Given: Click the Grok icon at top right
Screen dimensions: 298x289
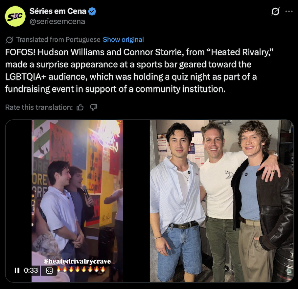Looking at the screenshot, I should 275,12.
